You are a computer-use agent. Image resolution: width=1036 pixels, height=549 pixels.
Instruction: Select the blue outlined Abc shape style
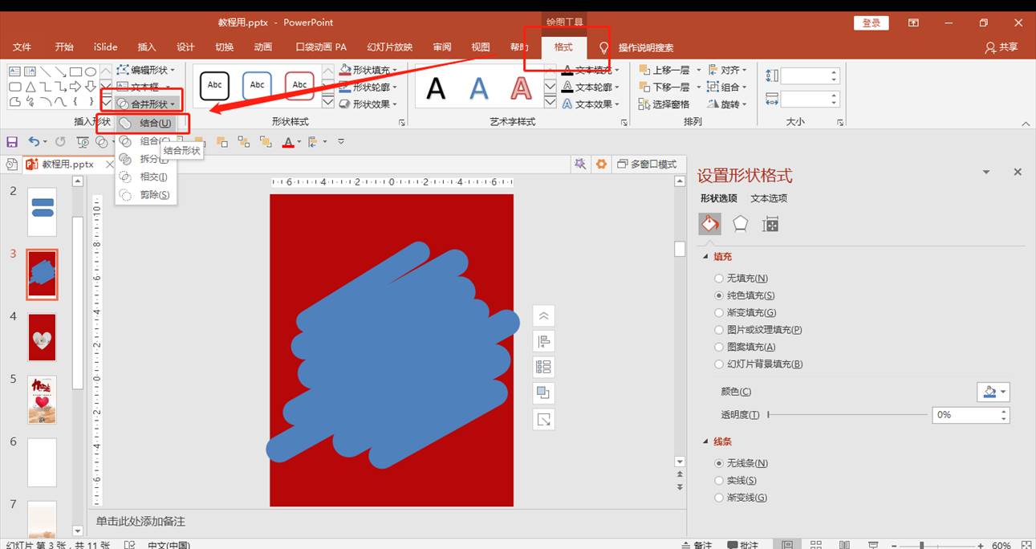pos(257,85)
